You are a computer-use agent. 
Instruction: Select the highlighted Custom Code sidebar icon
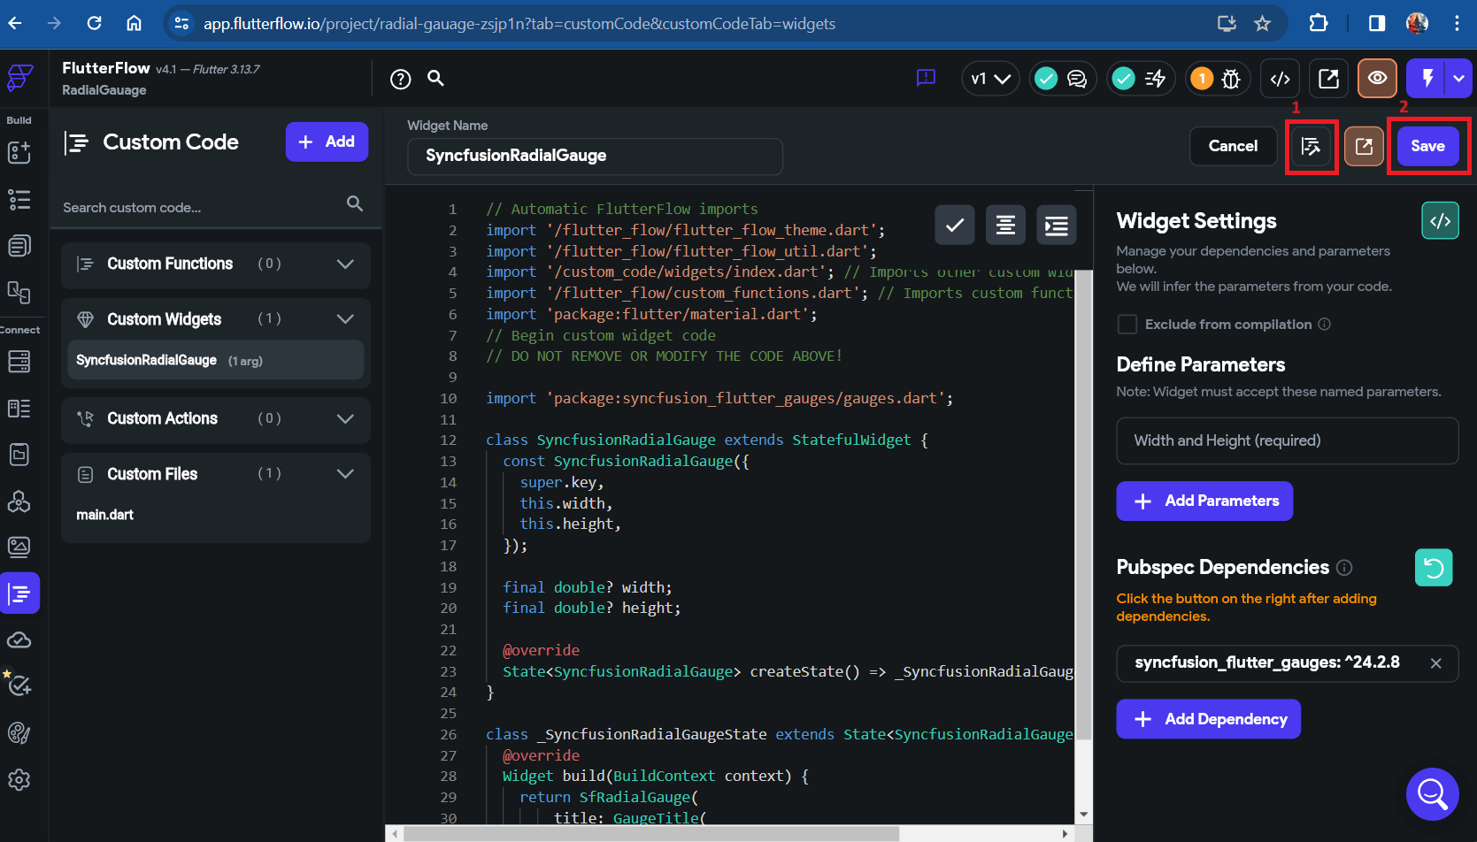point(19,593)
